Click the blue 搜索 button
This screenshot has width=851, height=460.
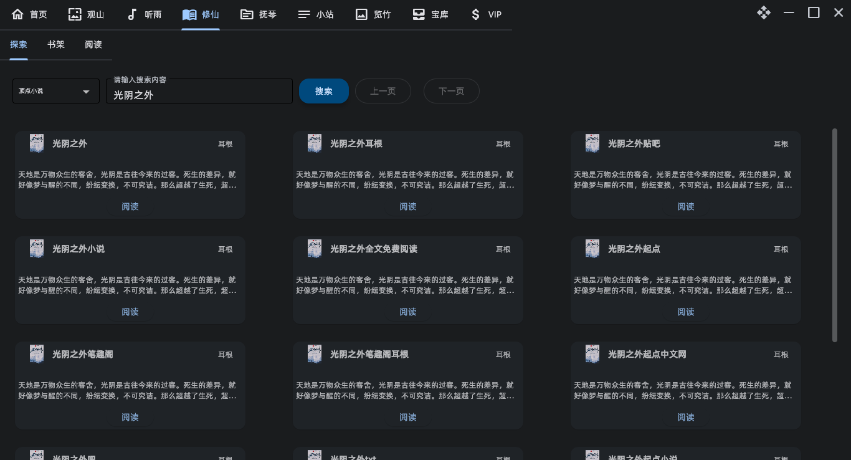(x=324, y=91)
